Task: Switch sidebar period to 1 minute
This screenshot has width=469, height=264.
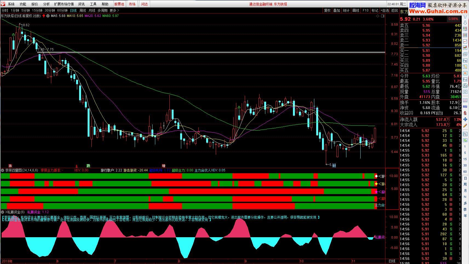Action: 465,146
